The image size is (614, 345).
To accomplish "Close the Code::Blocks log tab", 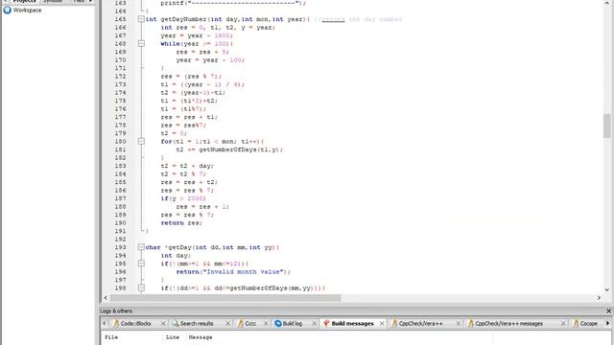I will 164,324.
